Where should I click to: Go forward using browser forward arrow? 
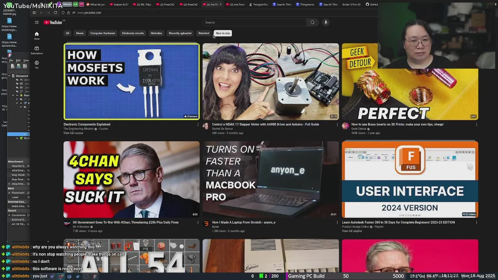48,13
